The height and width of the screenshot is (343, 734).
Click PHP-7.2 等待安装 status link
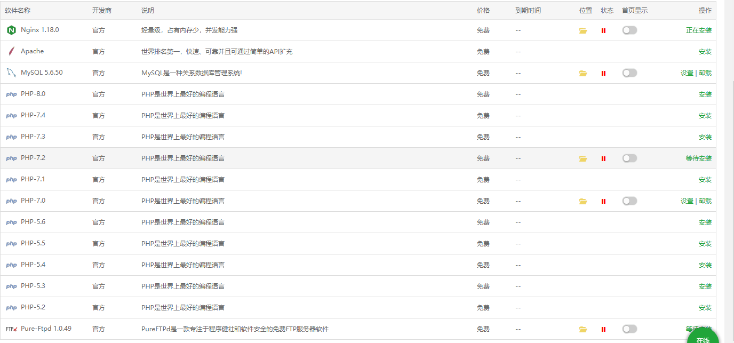699,158
